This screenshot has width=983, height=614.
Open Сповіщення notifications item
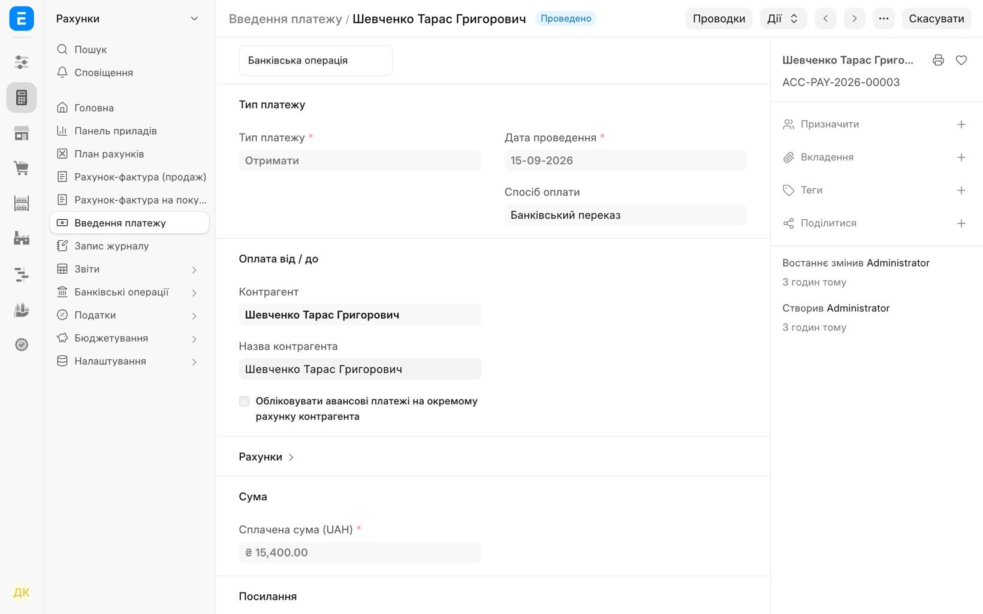click(129, 72)
